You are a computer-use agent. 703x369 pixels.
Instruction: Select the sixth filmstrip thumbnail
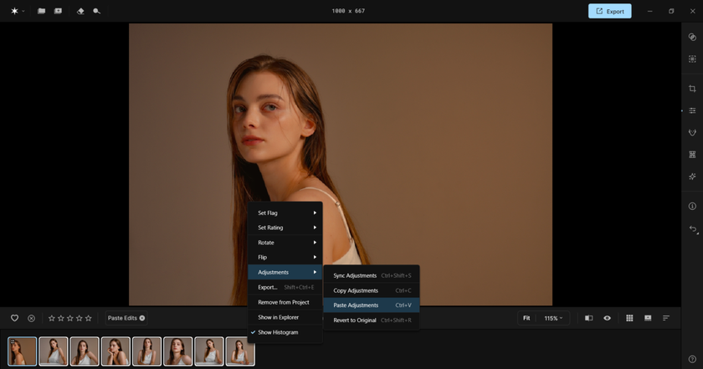178,351
